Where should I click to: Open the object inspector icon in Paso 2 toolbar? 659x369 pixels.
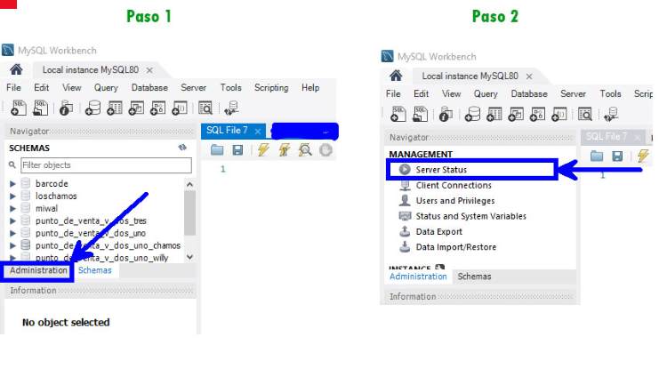(x=446, y=114)
